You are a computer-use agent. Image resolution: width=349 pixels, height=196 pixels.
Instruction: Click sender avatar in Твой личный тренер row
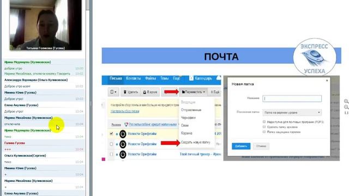[x=123, y=154]
